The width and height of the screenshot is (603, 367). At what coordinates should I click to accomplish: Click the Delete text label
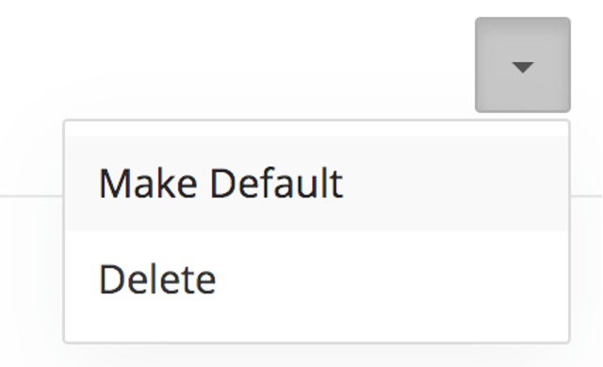[x=157, y=279]
